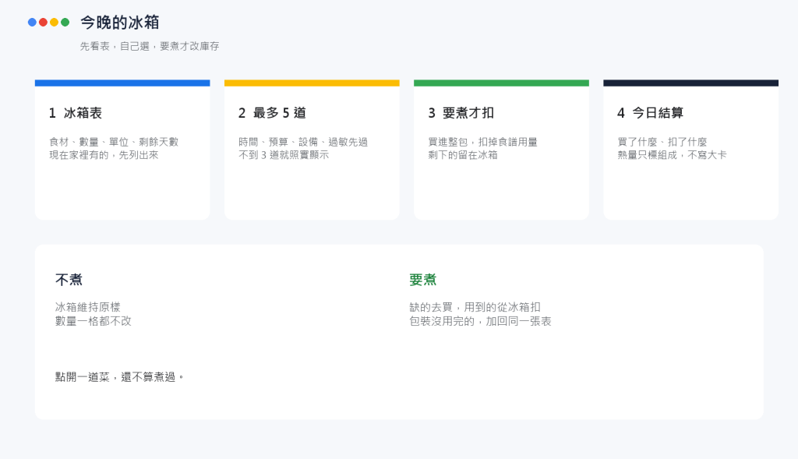Image resolution: width=798 pixels, height=459 pixels.
Task: Click the green dot in the logo
Action: [65, 23]
